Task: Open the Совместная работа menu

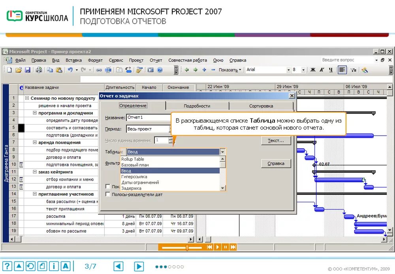Action: 188,60
